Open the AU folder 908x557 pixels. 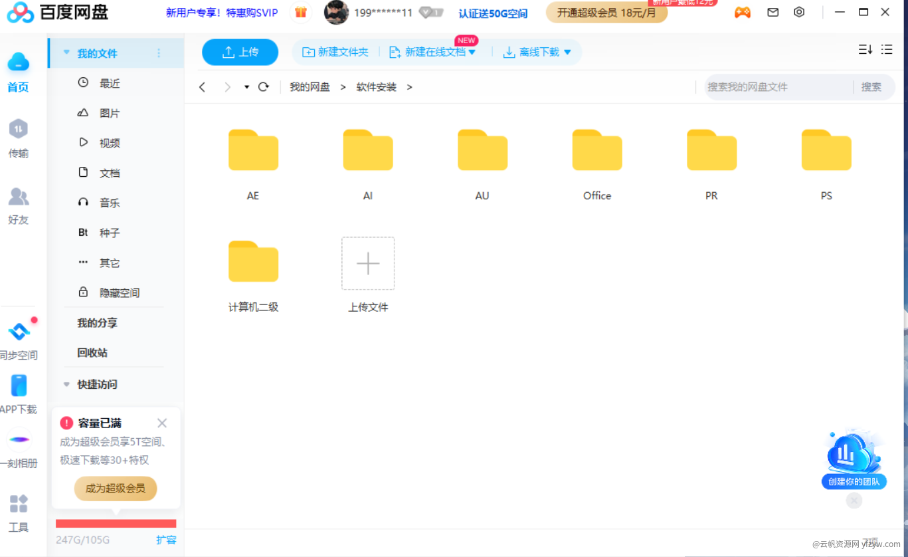point(482,150)
